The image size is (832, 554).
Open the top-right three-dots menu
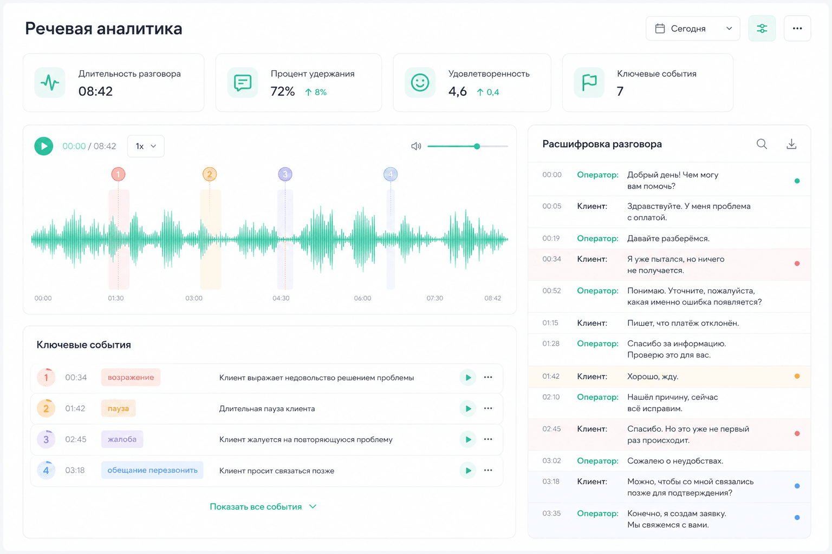pos(797,29)
